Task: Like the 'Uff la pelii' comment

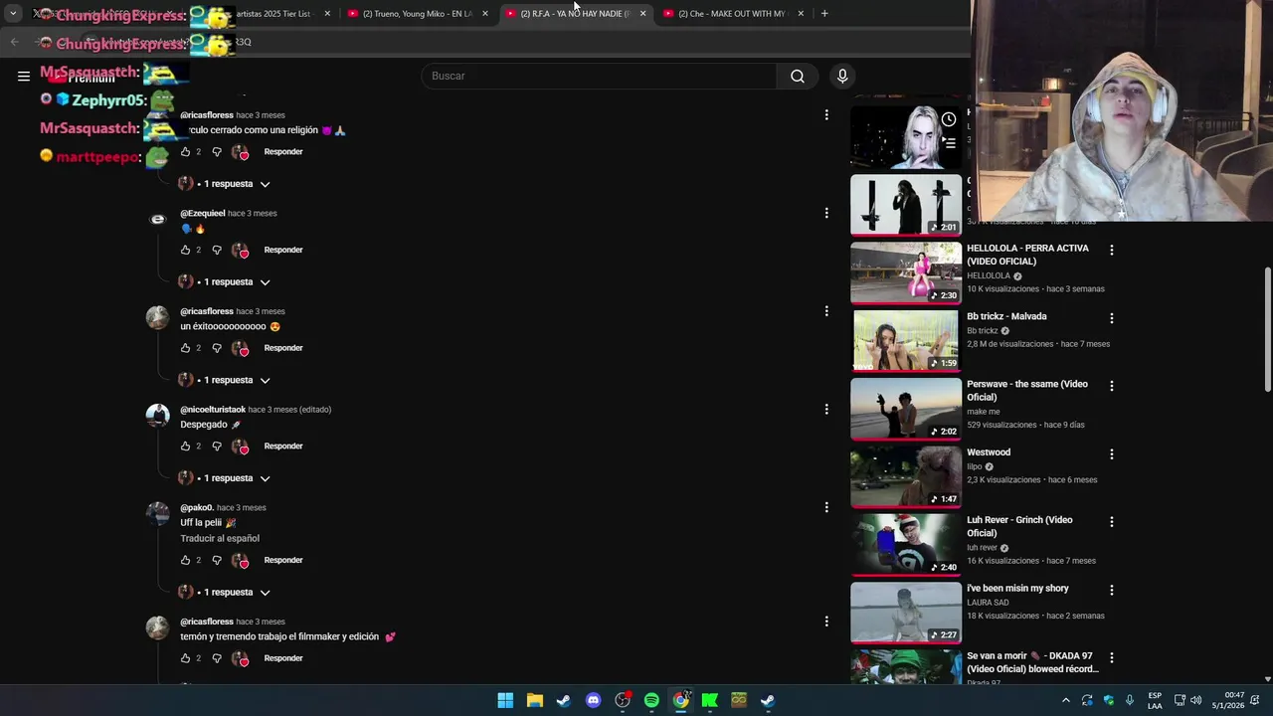Action: tap(185, 560)
